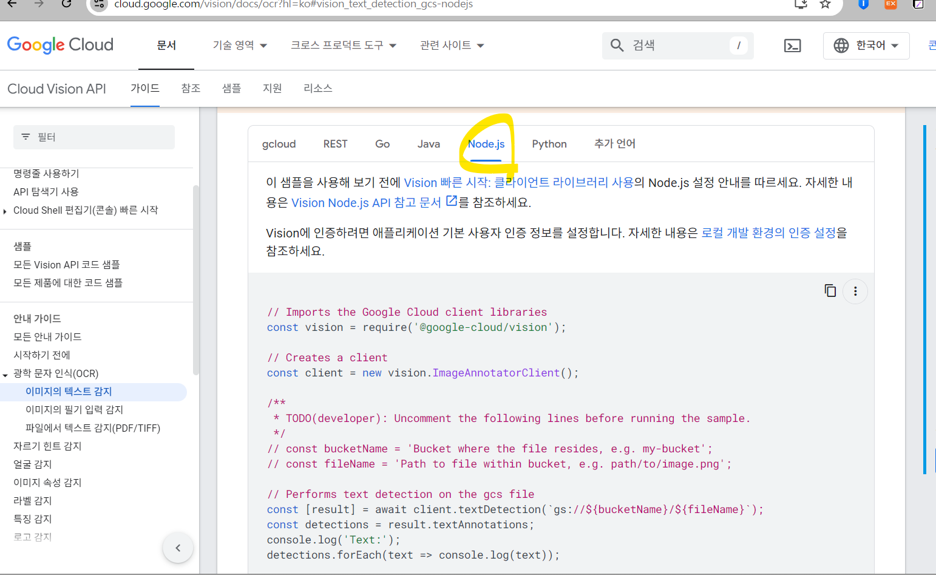Open 모든 안내 가이드 in sidebar
The image size is (936, 575).
(47, 337)
